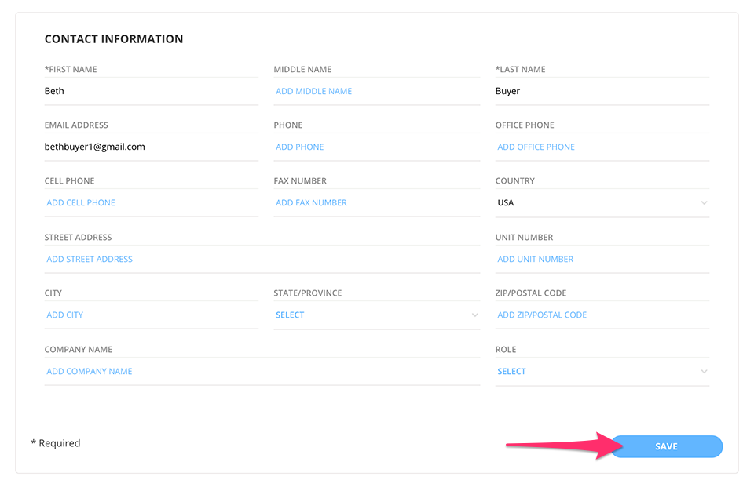Select the ADD ZIP/POSTAL CODE field
Screen dimensions: 754x491
(541, 315)
